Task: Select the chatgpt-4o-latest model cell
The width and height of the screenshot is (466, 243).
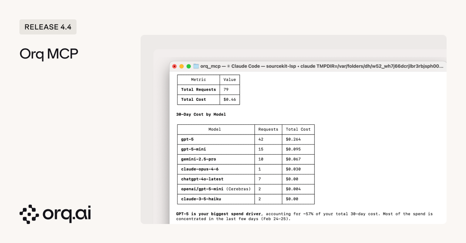Action: [x=216, y=179]
